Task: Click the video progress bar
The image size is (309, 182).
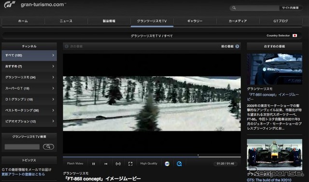Action: [x=152, y=157]
